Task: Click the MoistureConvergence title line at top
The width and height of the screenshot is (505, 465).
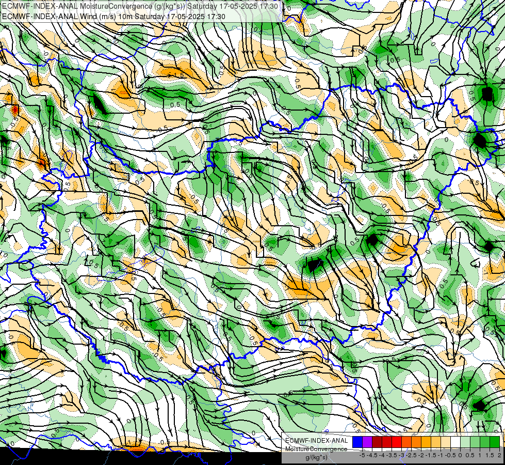Action: coord(140,6)
